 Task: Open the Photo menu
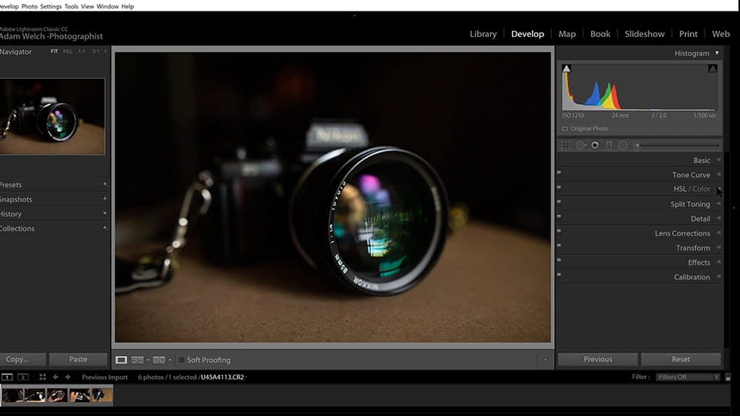click(29, 7)
